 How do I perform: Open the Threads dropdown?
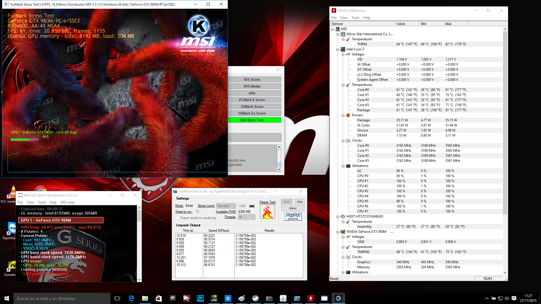pos(247,217)
